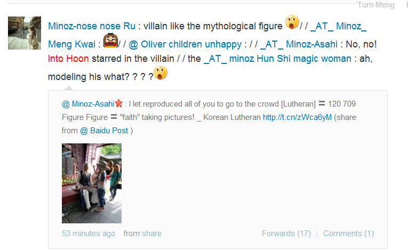The height and width of the screenshot is (250, 408).
Task: Open the _AT_ Minoz-Asahi mention in the post
Action: pyautogui.click(x=299, y=44)
